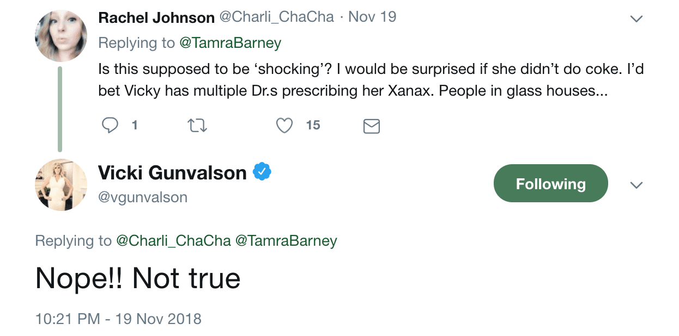Image resolution: width=679 pixels, height=336 pixels.
Task: Click the "Nope!! Not true" tweet text
Action: click(138, 278)
